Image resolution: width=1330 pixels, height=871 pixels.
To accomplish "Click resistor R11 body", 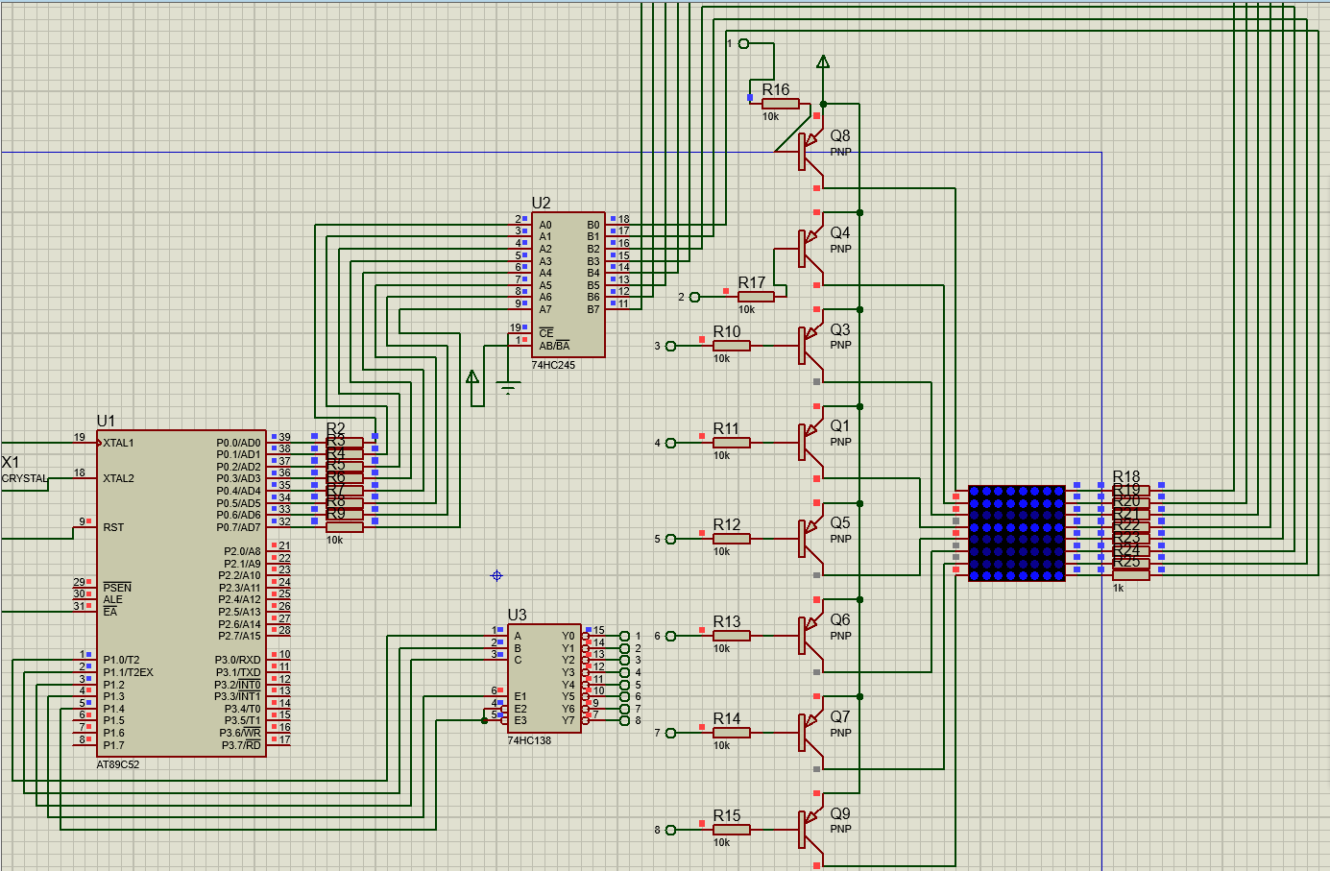I will pyautogui.click(x=732, y=443).
